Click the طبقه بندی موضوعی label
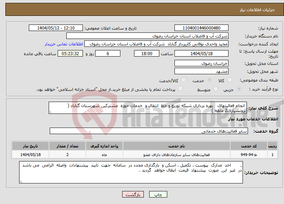 (259, 80)
